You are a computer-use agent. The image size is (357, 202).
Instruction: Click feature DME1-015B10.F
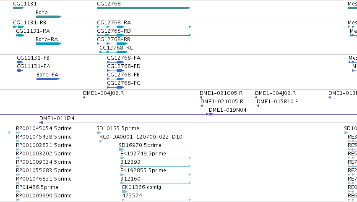(258, 106)
